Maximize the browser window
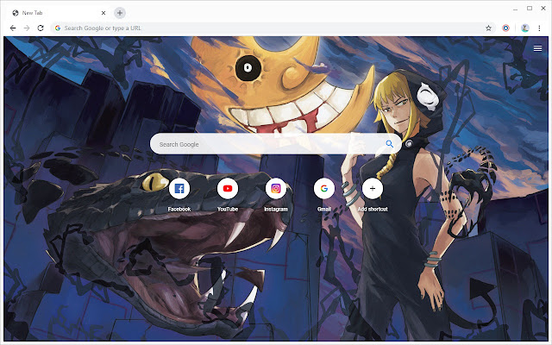 click(x=530, y=8)
